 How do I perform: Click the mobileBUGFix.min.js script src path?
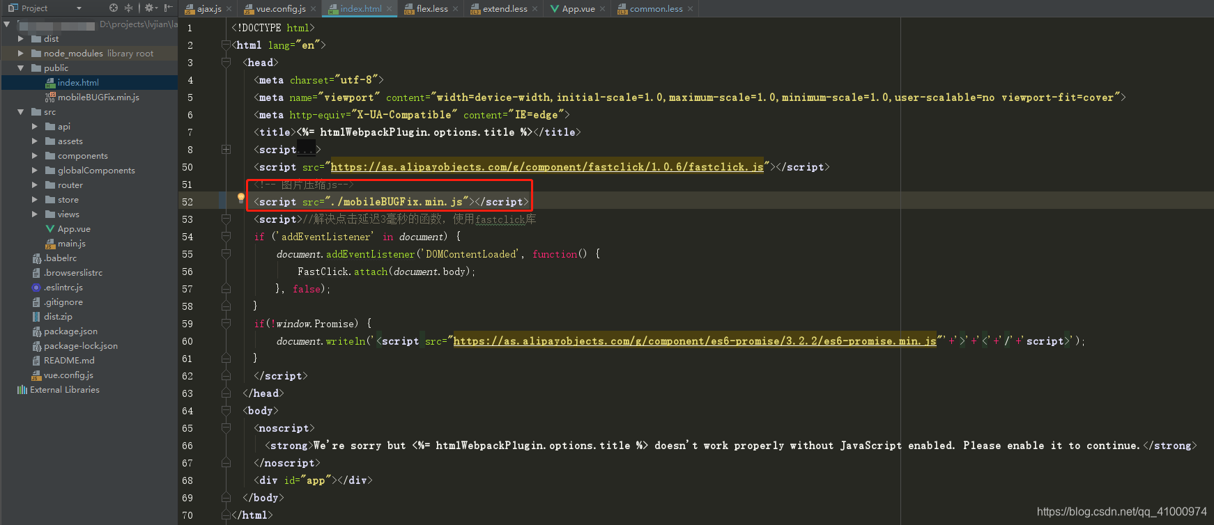pyautogui.click(x=397, y=202)
